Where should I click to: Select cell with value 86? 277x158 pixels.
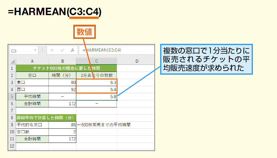(x=62, y=125)
